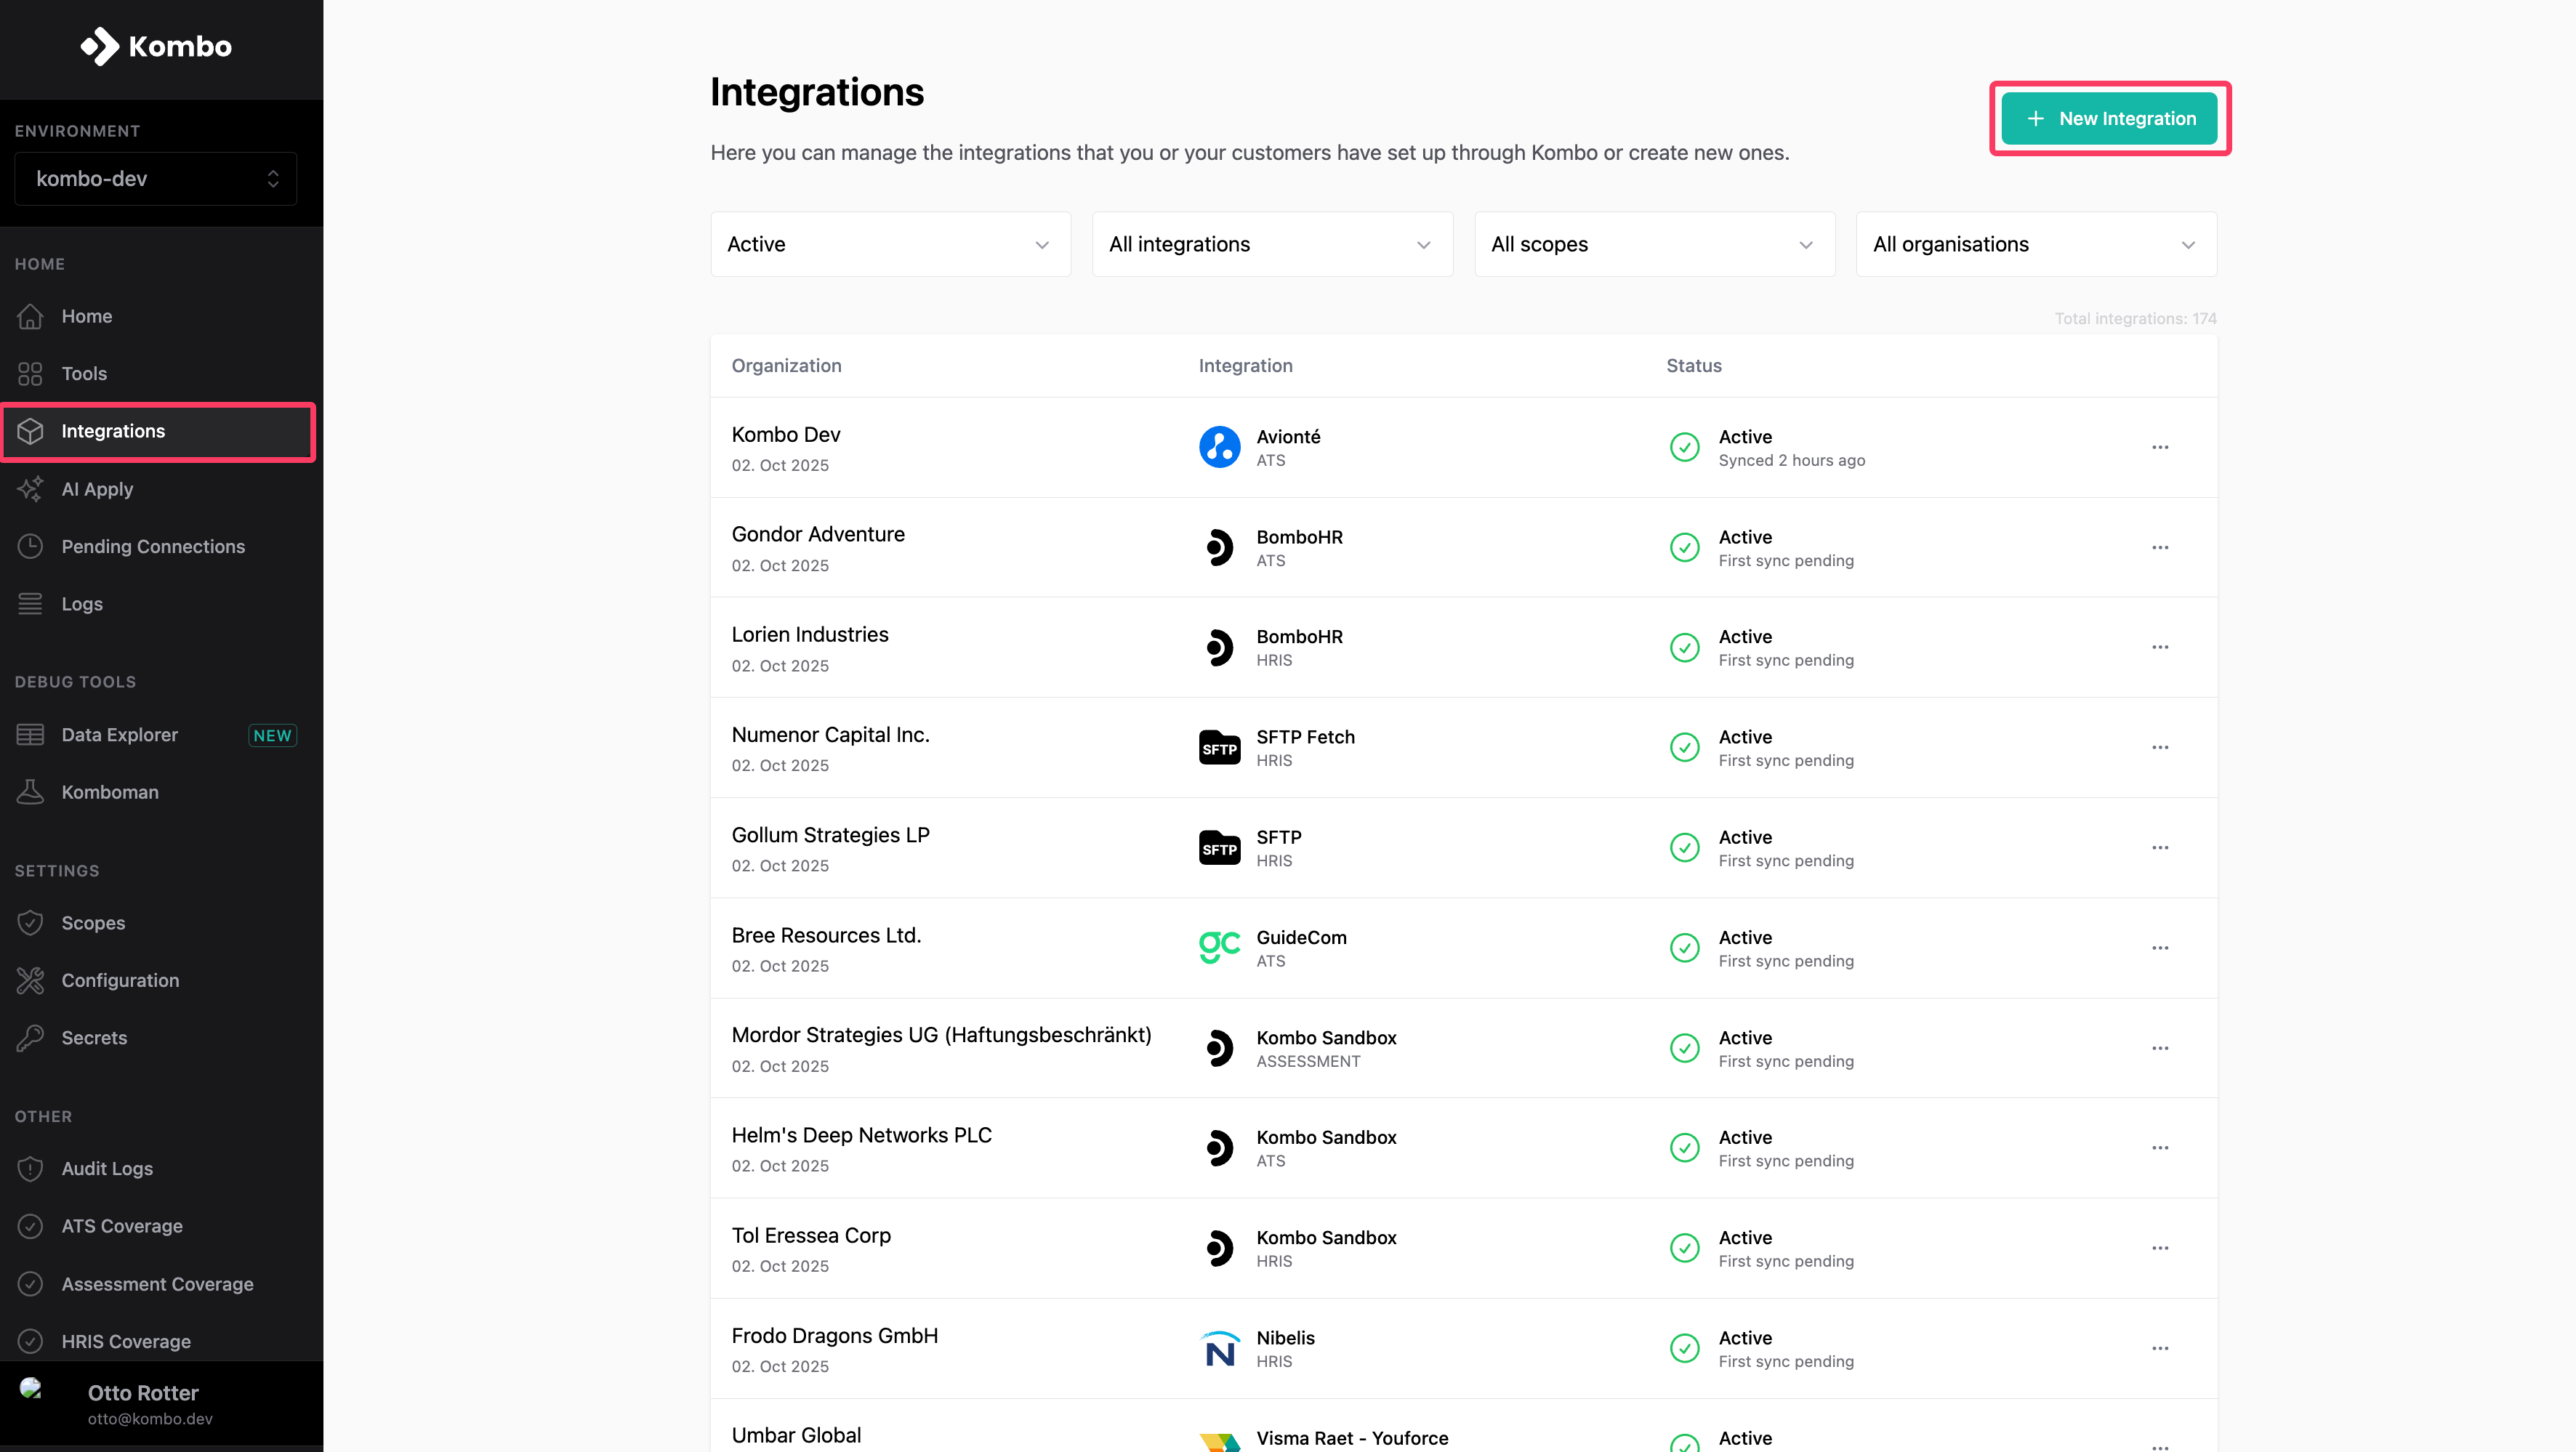Click the Secrets key icon

pyautogui.click(x=30, y=1038)
